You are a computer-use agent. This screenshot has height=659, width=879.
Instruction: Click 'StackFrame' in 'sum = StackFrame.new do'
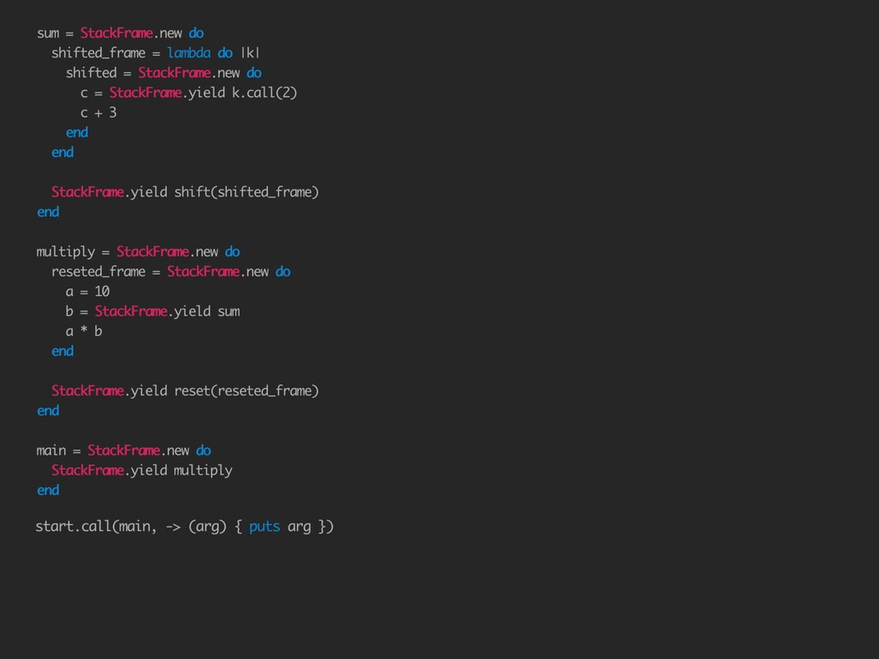[117, 33]
